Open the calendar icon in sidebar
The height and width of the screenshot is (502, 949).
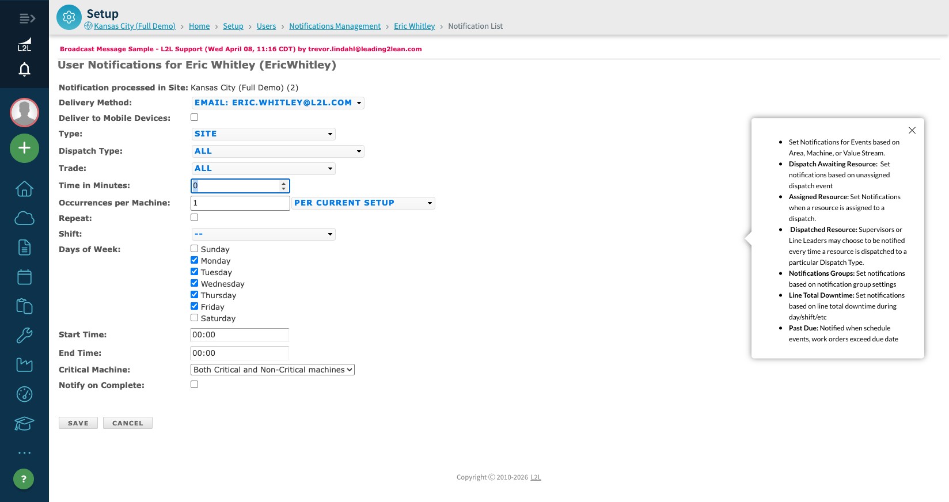pos(24,277)
